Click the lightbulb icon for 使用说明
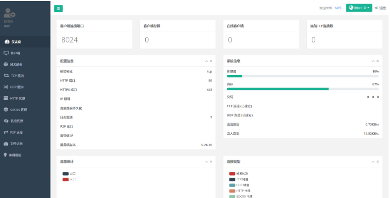The image size is (390, 198). tap(6, 155)
